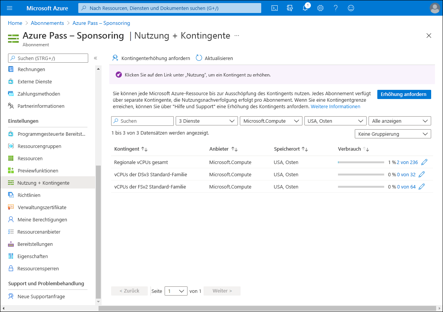Image resolution: width=443 pixels, height=312 pixels.
Task: Click pencil icon for FSv2 Standard-Familie row
Action: point(422,187)
